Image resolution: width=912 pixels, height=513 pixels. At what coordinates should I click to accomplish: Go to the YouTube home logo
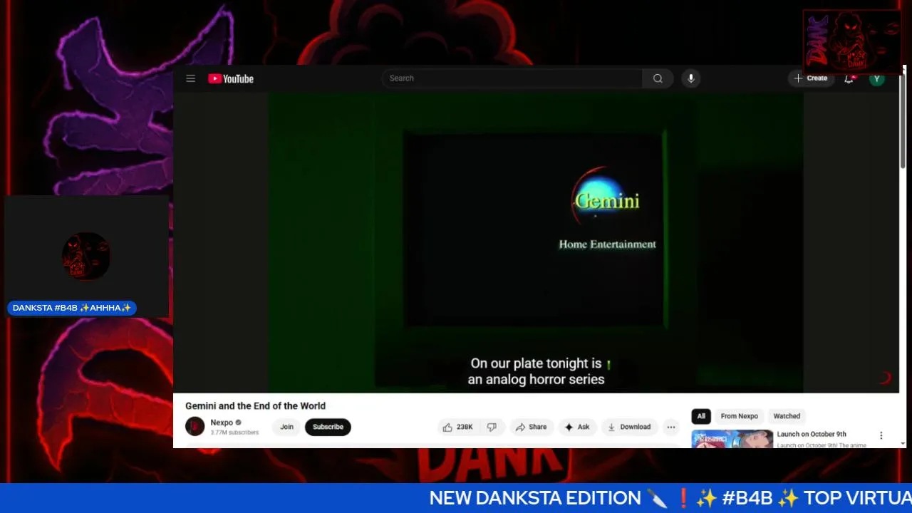click(x=231, y=78)
